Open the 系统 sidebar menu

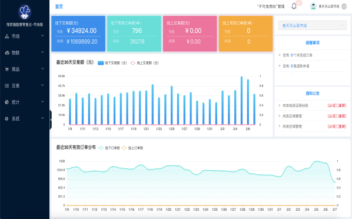pyautogui.click(x=25, y=118)
